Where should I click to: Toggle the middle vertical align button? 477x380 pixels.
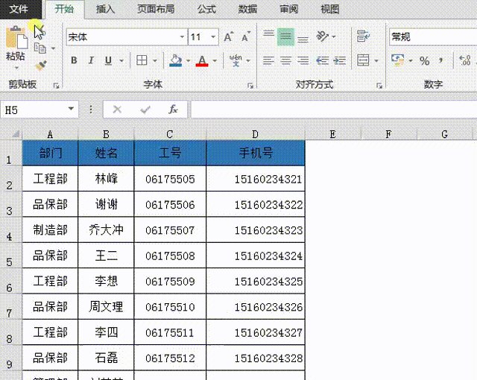(285, 37)
